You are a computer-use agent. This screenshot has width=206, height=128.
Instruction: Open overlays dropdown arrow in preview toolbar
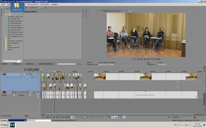click(x=127, y=11)
